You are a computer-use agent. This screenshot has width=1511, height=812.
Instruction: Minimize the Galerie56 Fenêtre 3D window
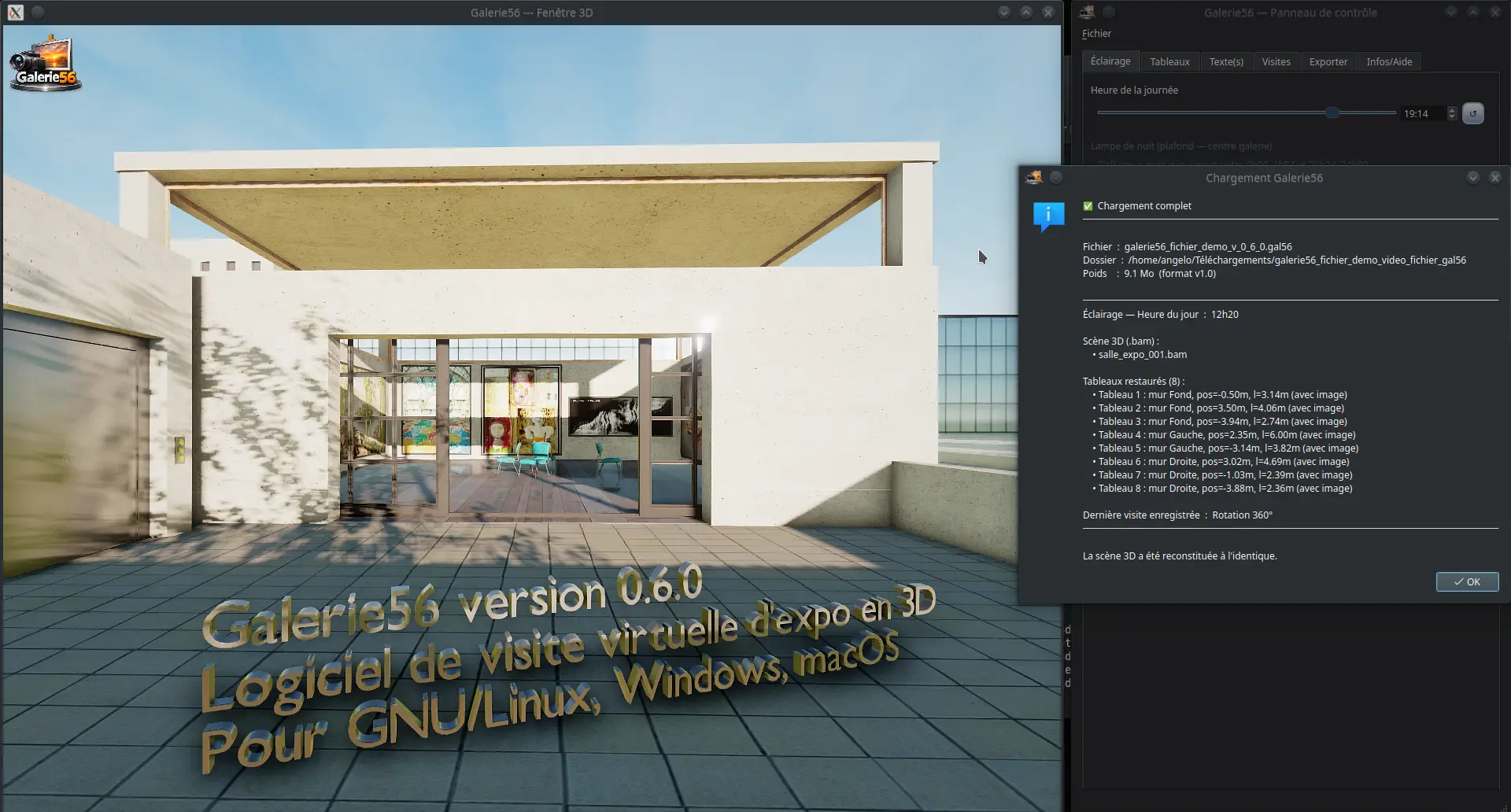(x=1004, y=13)
